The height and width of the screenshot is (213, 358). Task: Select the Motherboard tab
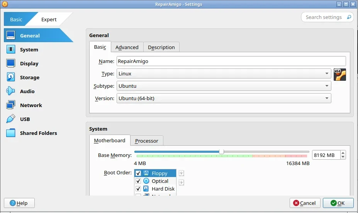coord(110,141)
